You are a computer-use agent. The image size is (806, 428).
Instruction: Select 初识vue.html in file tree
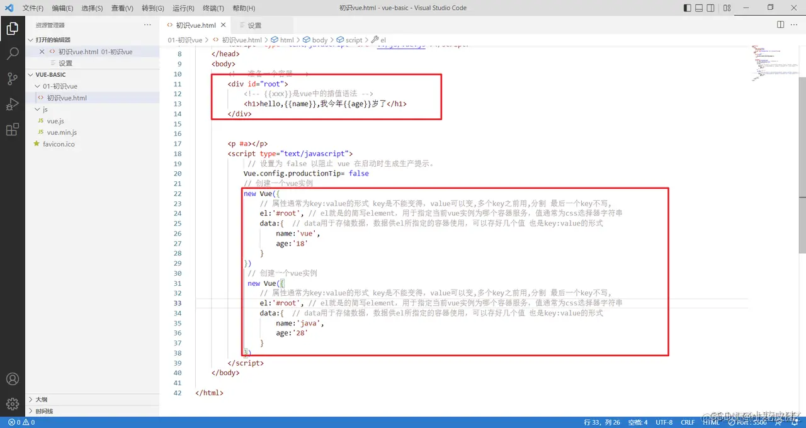tap(93, 98)
